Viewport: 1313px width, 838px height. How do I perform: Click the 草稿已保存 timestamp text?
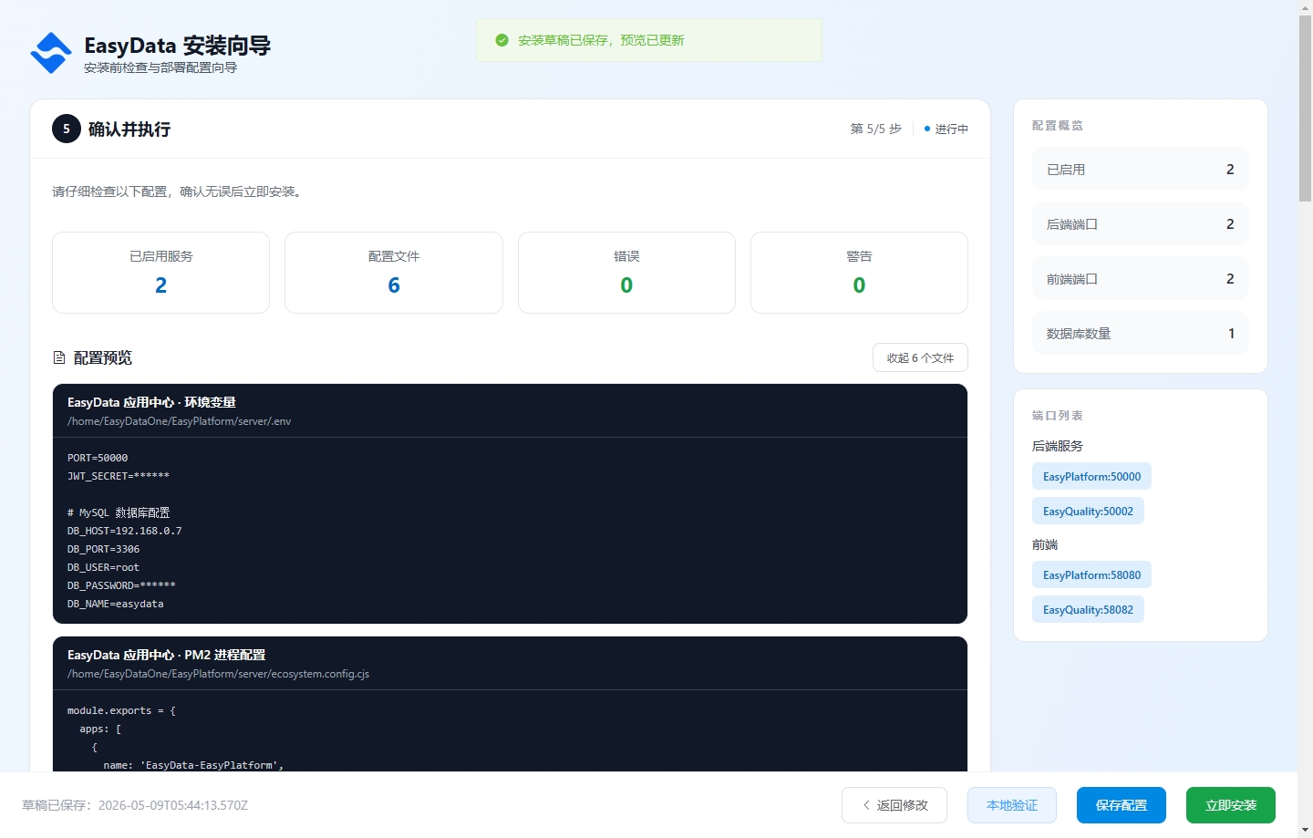click(x=135, y=805)
